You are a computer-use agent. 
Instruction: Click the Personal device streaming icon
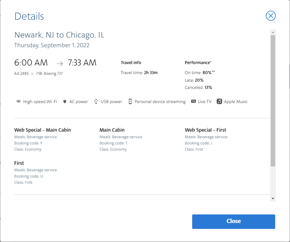(130, 102)
